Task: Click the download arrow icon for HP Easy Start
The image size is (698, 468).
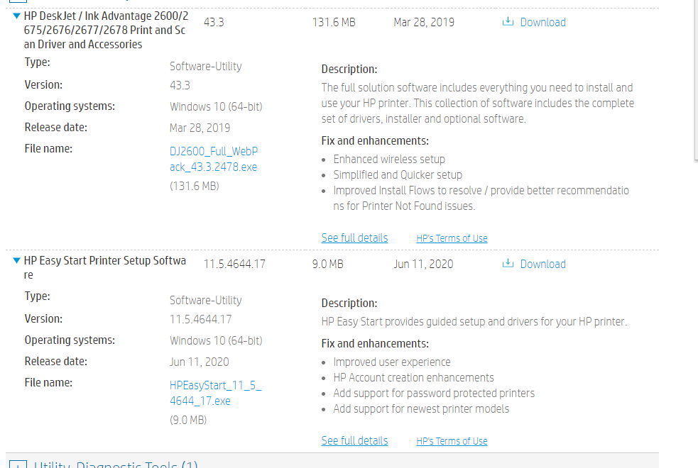Action: [508, 264]
